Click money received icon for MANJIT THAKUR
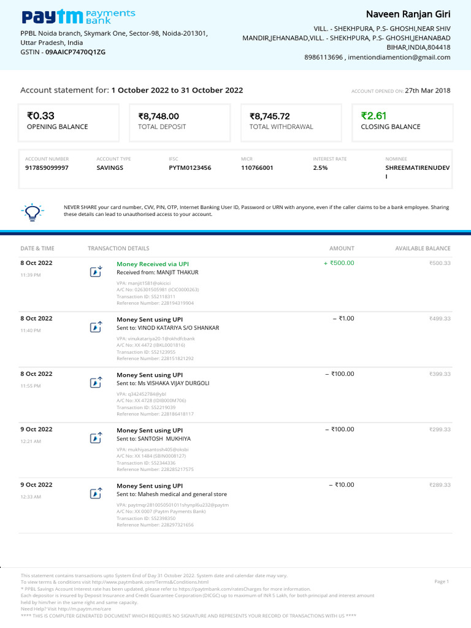Image resolution: width=471 pixels, height=628 pixels. (x=96, y=272)
